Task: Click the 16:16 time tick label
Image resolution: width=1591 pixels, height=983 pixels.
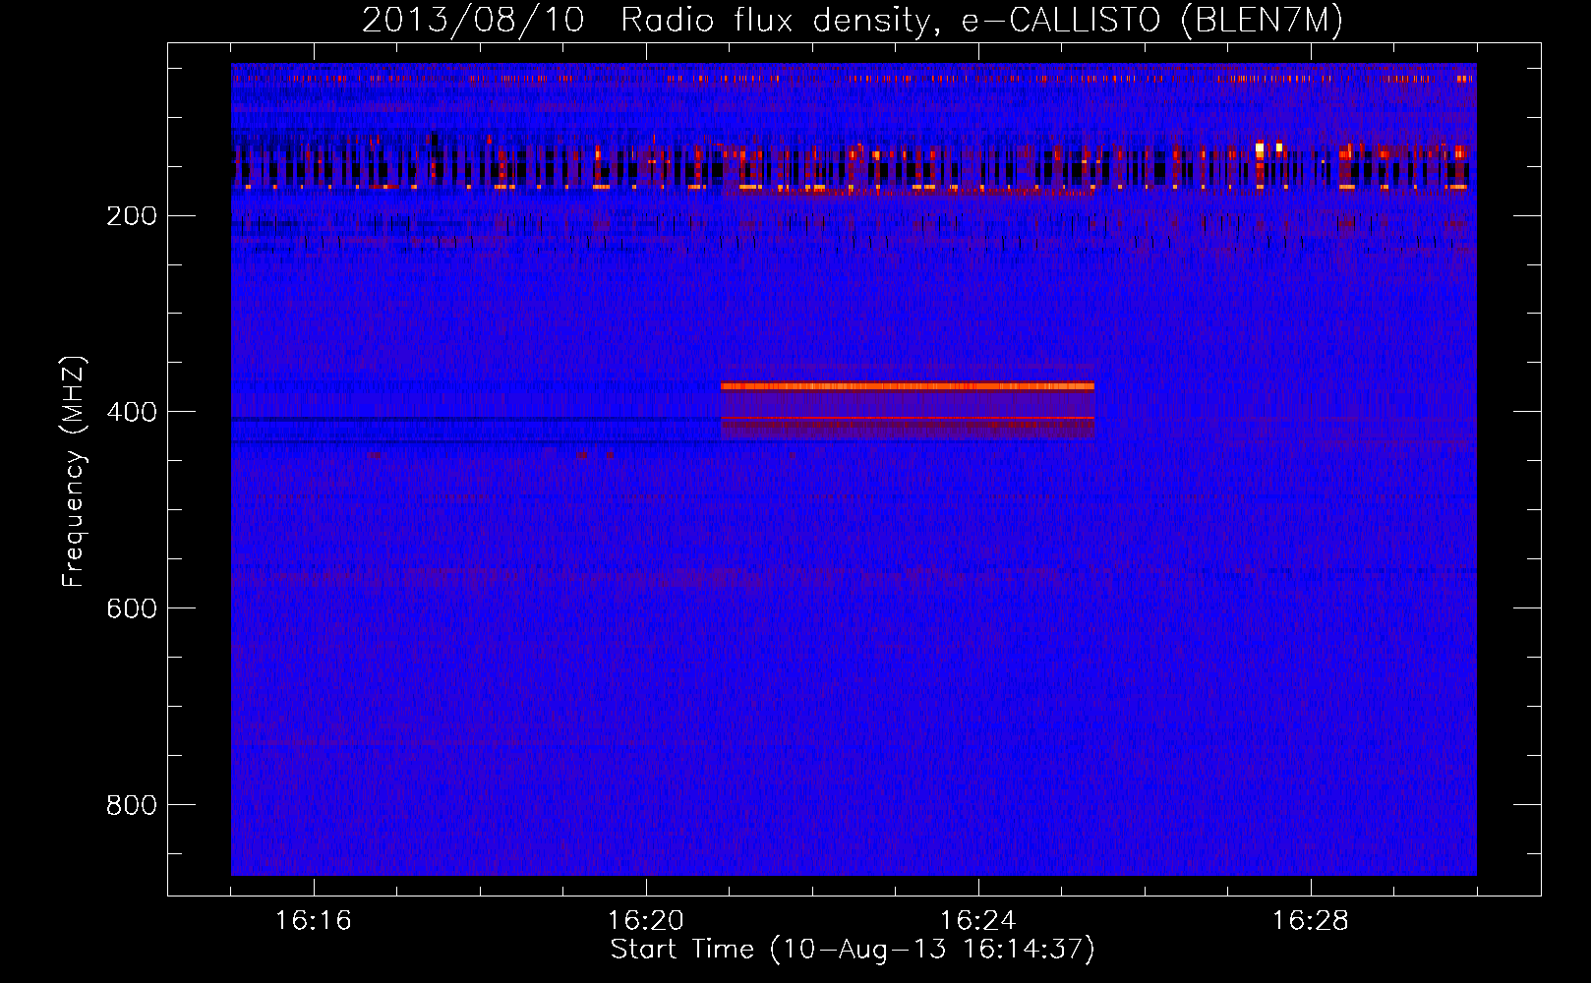Action: click(x=314, y=921)
